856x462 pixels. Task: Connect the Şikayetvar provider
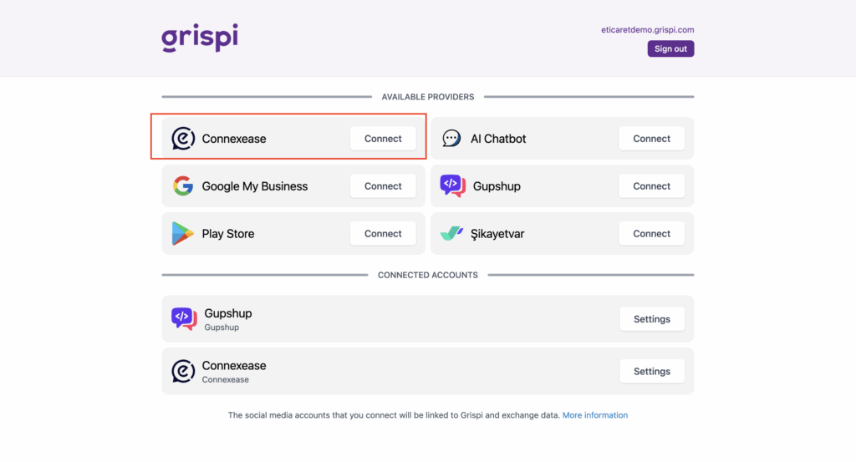[651, 233]
